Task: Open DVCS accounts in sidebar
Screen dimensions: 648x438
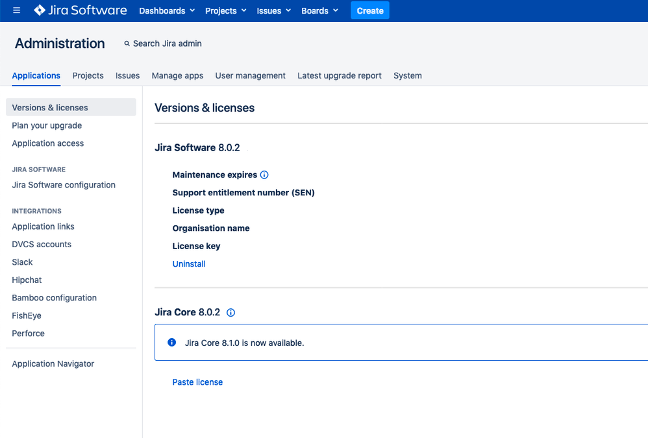Action: click(x=42, y=245)
